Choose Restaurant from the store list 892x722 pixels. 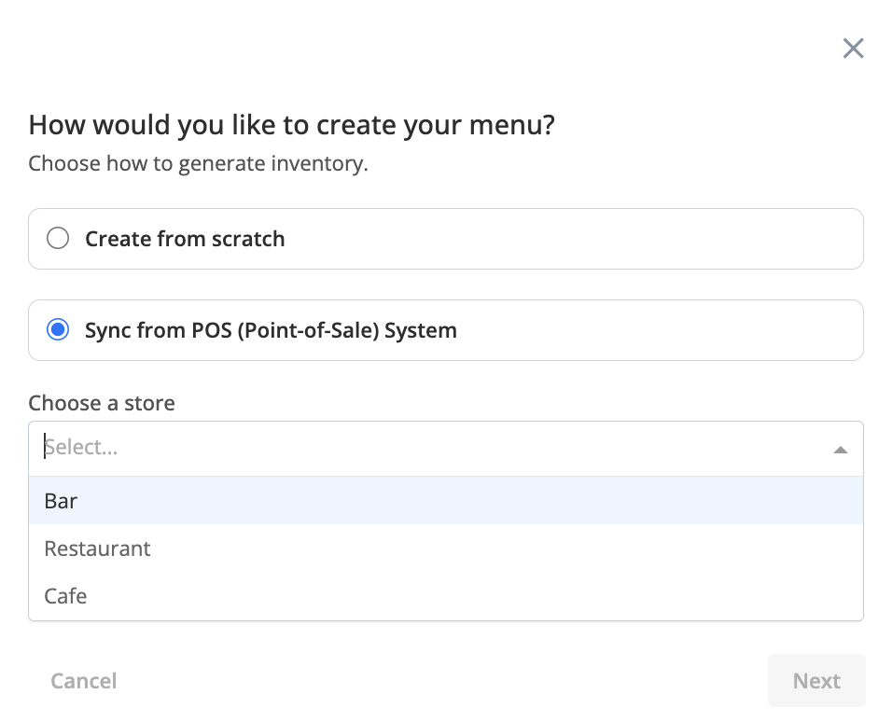pos(97,548)
